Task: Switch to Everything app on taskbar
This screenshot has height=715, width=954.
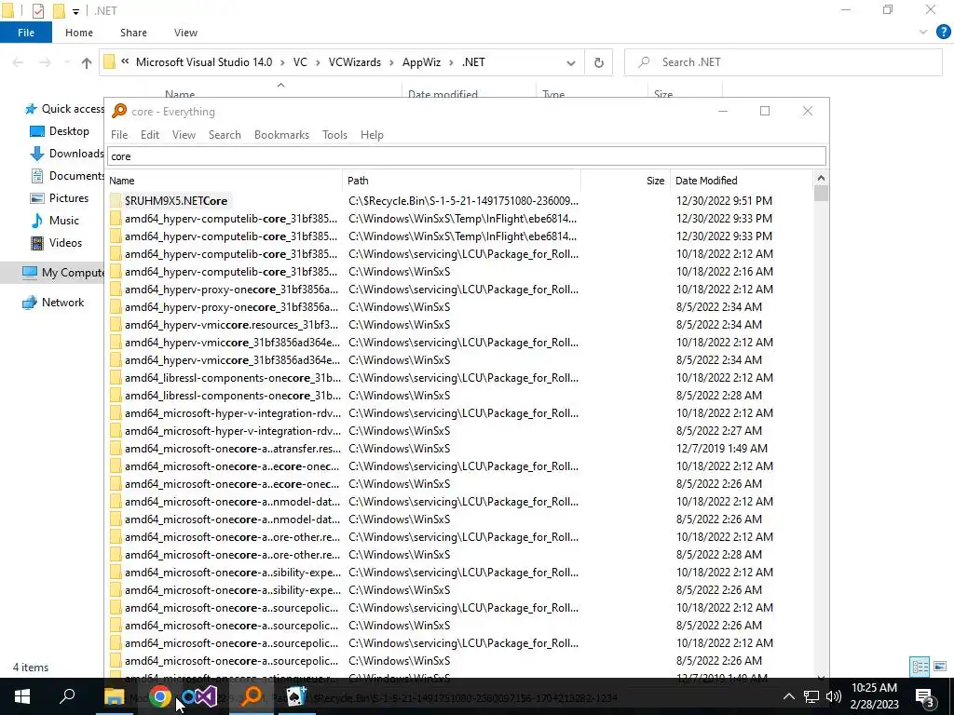Action: [252, 696]
